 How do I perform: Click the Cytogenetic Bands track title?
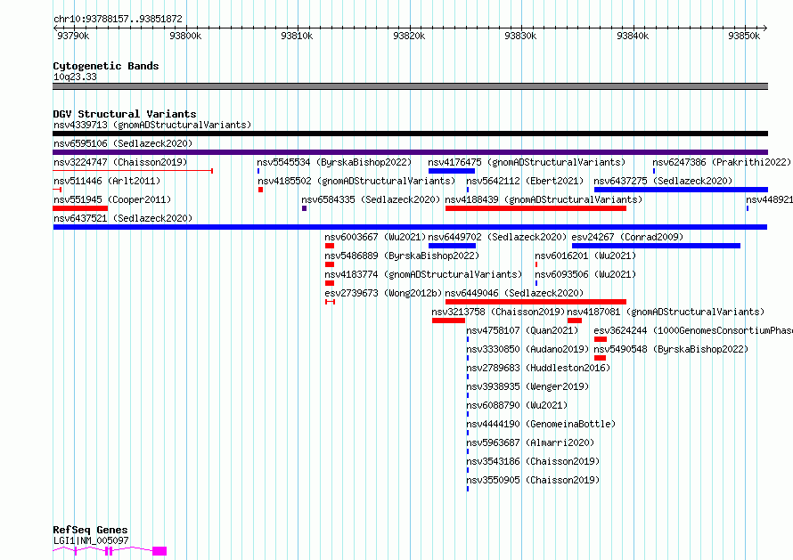point(106,66)
